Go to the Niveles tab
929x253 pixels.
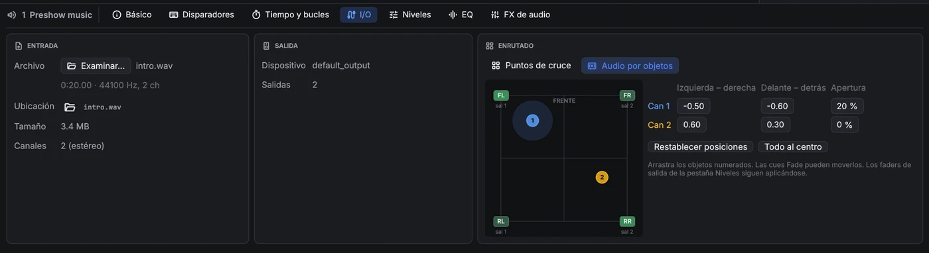click(409, 15)
